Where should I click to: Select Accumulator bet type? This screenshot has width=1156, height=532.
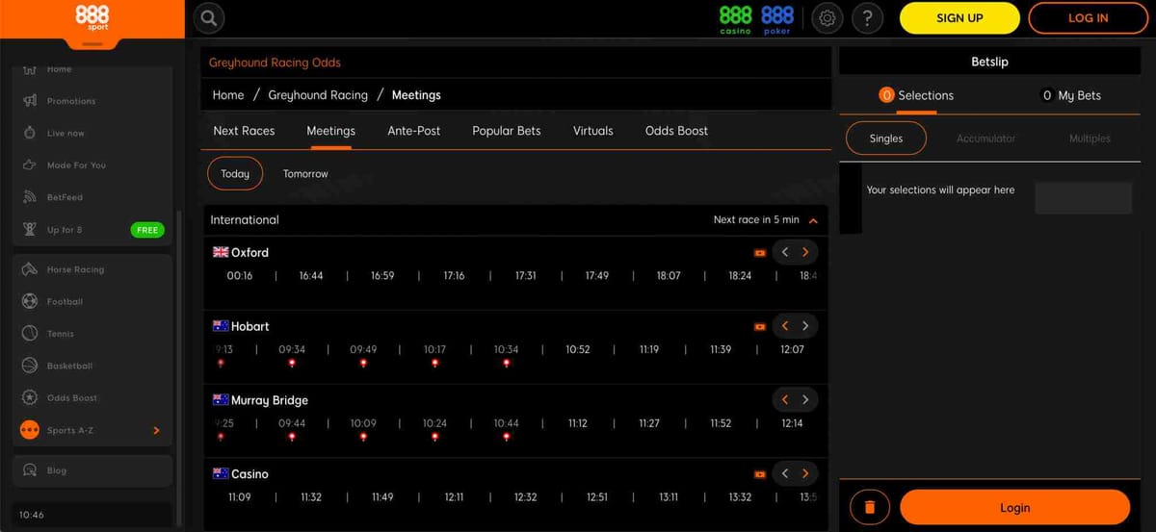[985, 139]
